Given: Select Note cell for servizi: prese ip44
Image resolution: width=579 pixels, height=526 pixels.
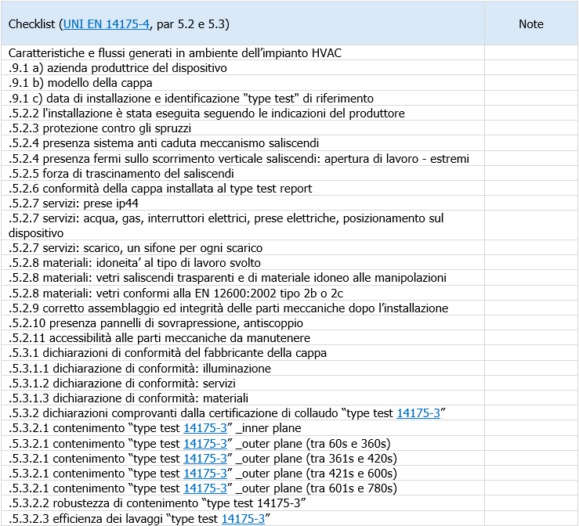Looking at the screenshot, I should (530, 204).
